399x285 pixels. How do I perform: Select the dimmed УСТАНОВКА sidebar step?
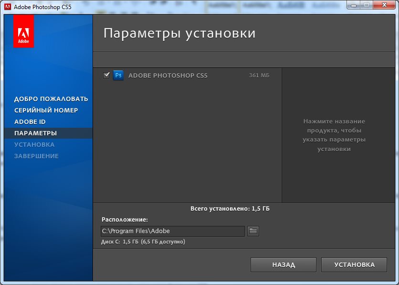pyautogui.click(x=34, y=144)
